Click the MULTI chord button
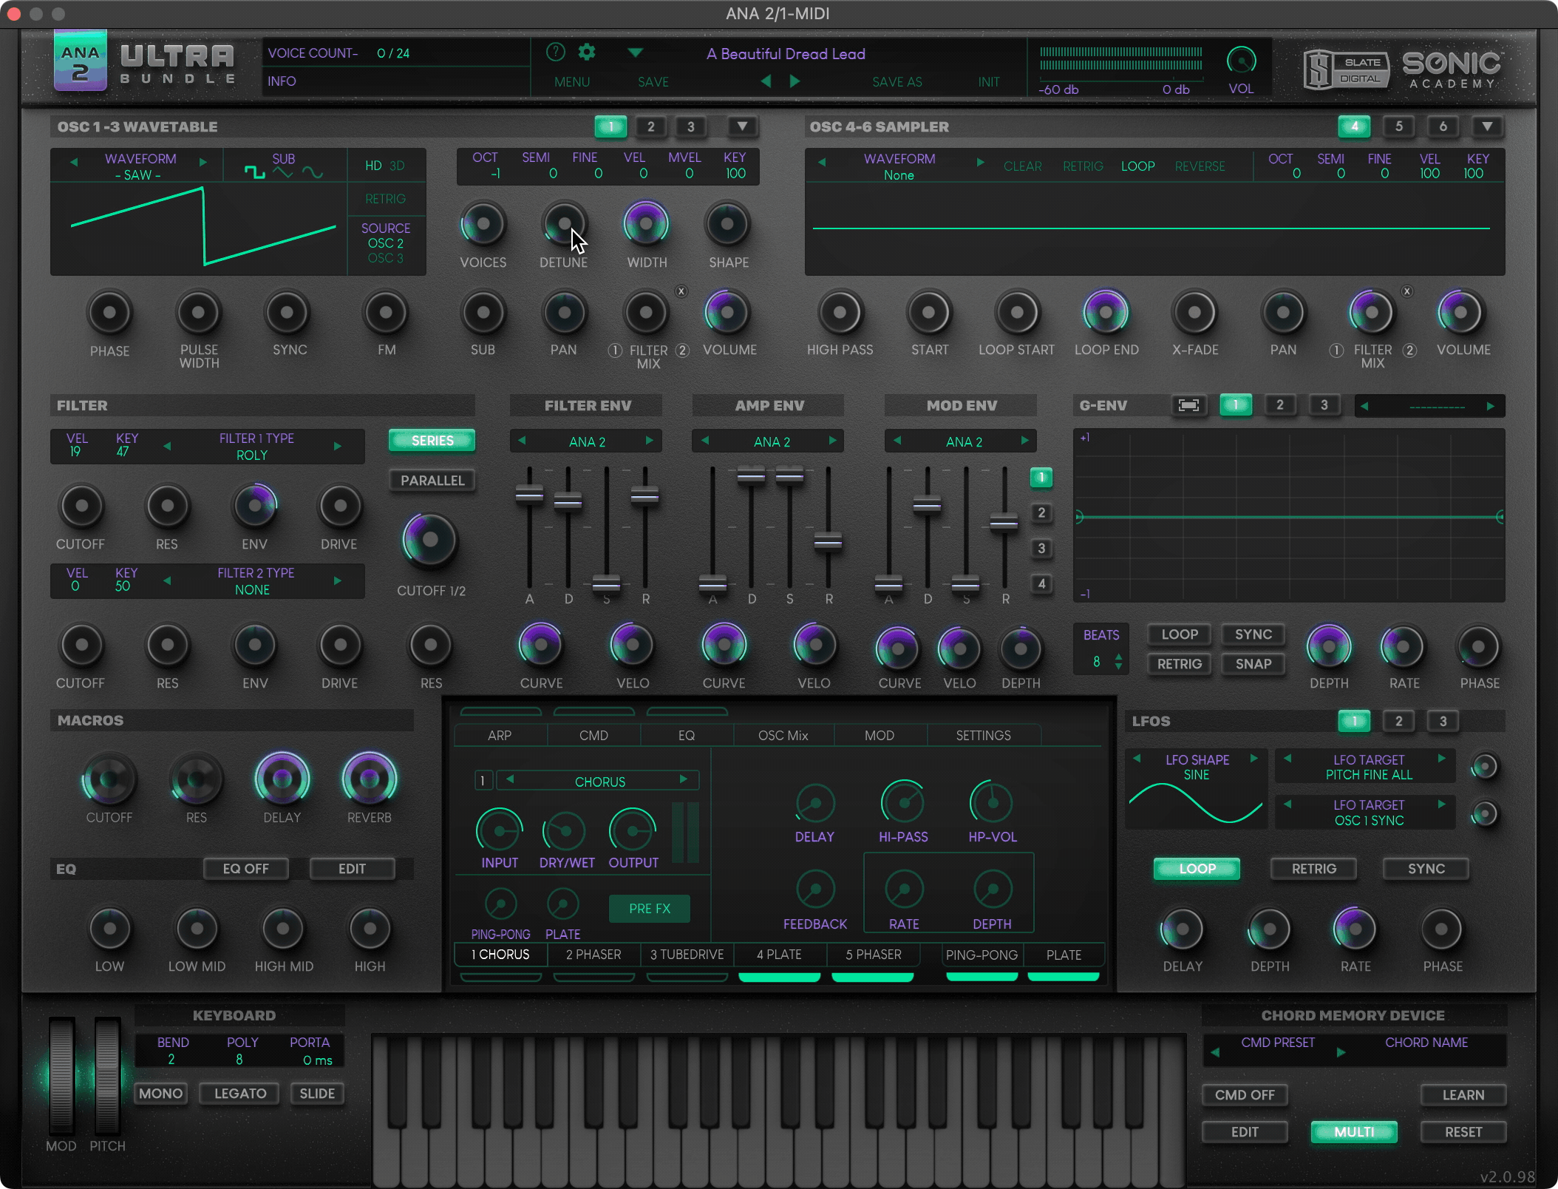Viewport: 1558px width, 1189px height. coord(1354,1132)
